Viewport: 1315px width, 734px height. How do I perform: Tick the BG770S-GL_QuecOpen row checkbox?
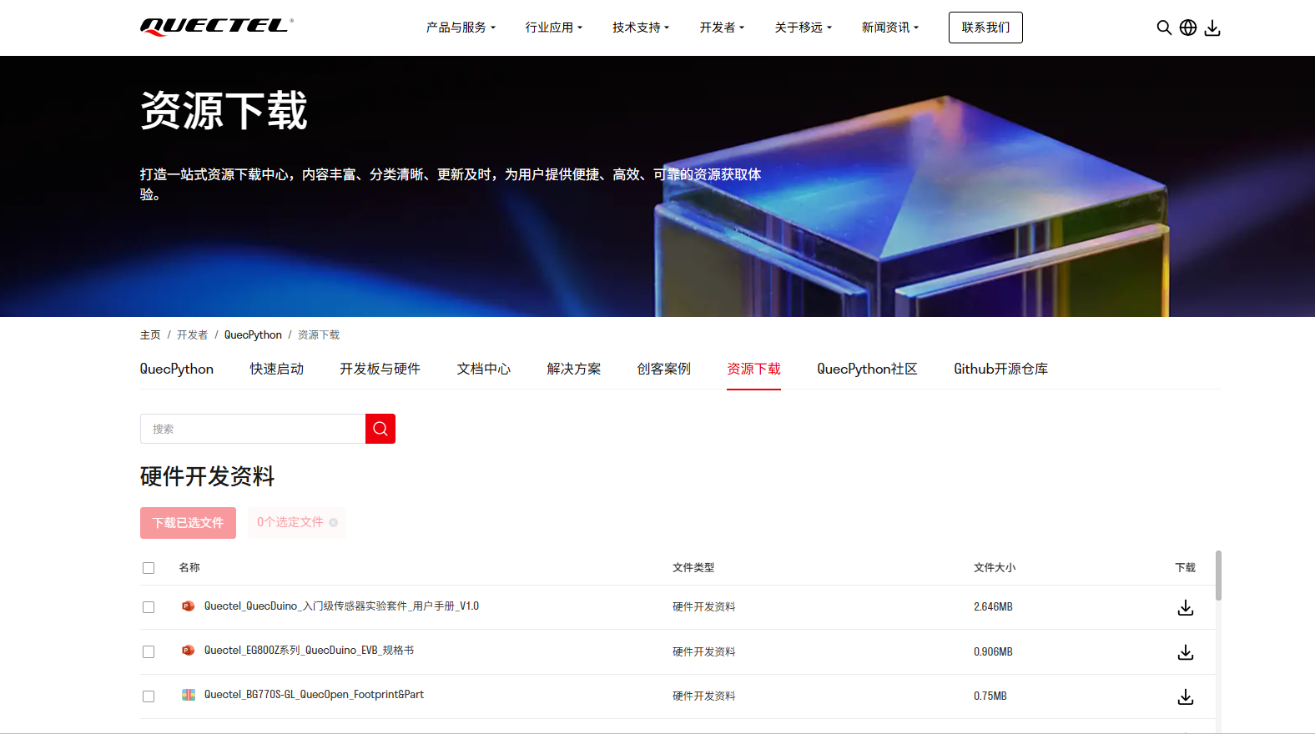[x=149, y=696]
